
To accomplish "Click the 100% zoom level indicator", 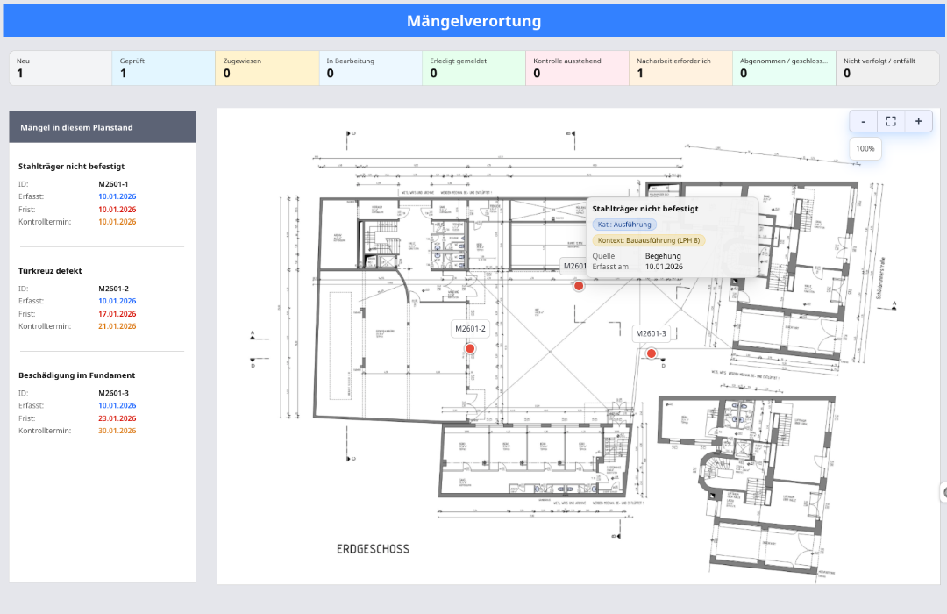I will tap(865, 148).
